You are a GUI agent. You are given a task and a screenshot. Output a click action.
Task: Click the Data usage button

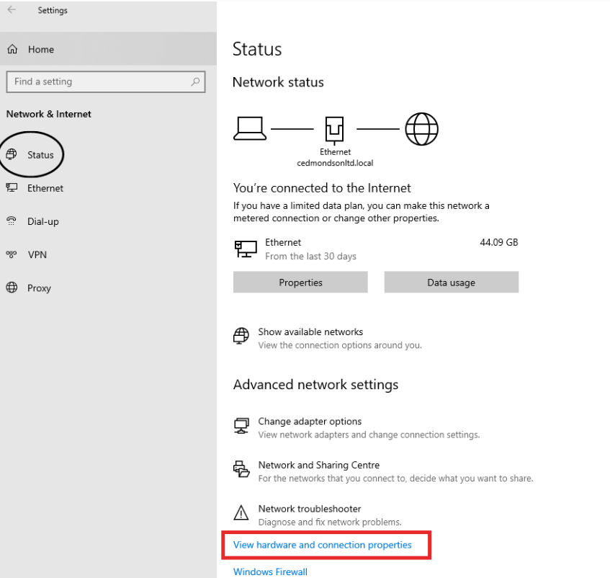[x=451, y=282]
